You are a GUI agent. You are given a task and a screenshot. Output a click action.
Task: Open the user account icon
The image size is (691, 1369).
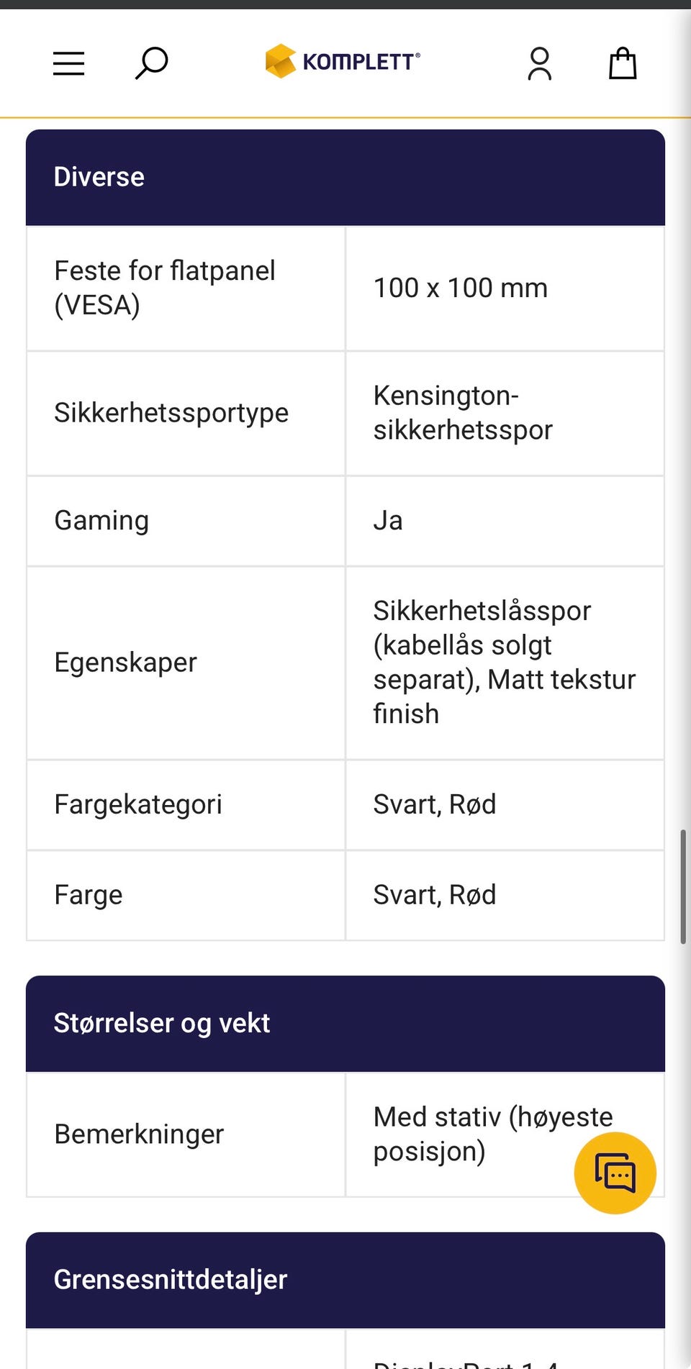(x=540, y=64)
